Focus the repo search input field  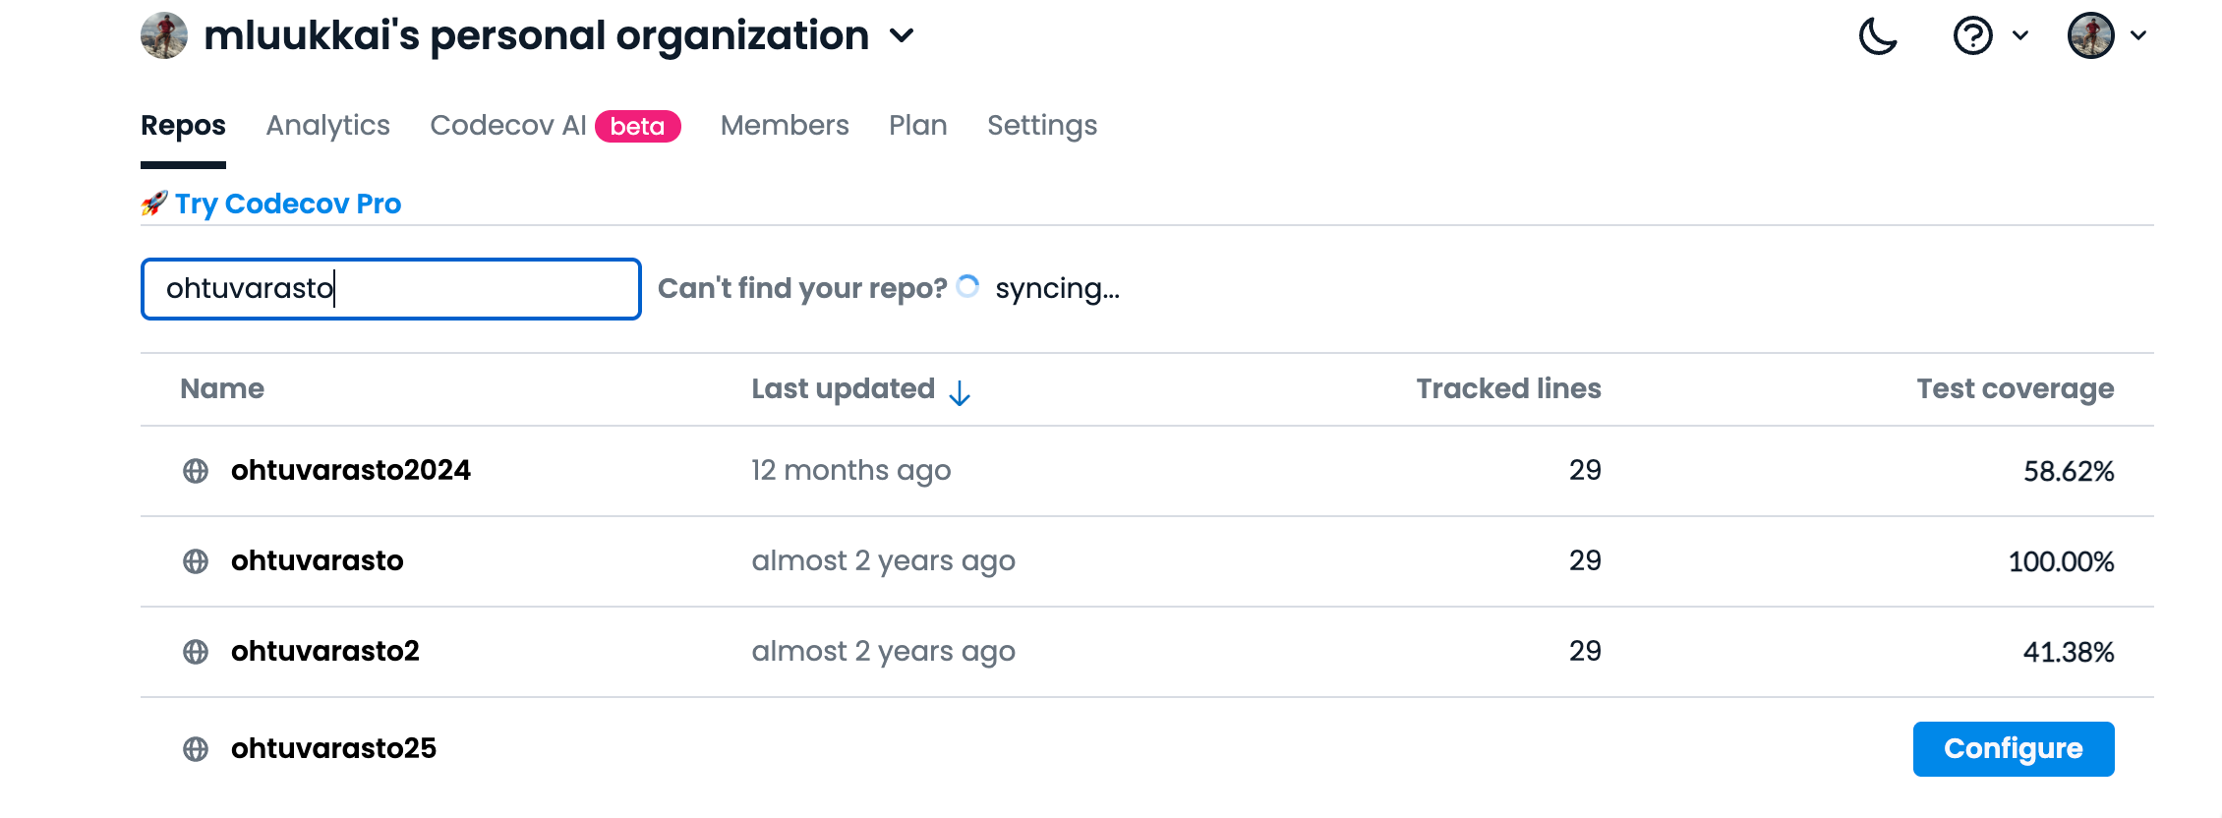390,289
